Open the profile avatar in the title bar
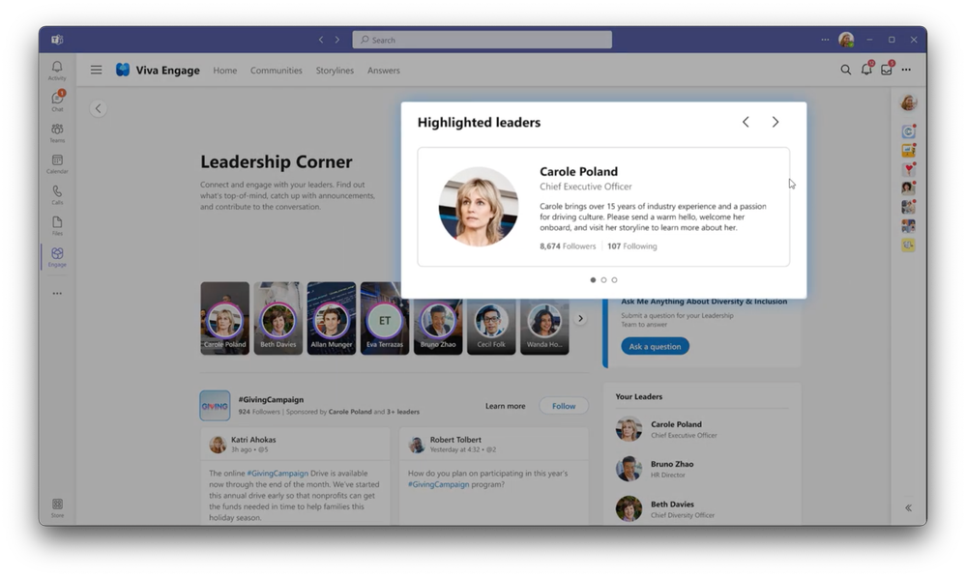 coord(846,40)
